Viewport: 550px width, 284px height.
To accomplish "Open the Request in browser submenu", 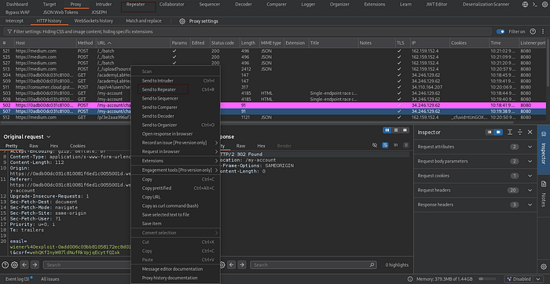I will pyautogui.click(x=175, y=151).
